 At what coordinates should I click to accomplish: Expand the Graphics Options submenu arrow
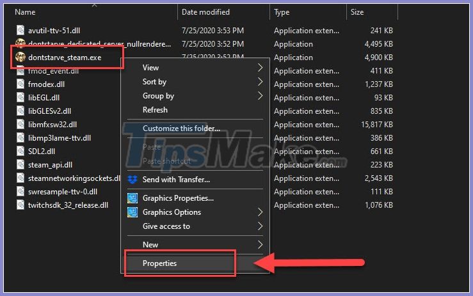coord(260,212)
